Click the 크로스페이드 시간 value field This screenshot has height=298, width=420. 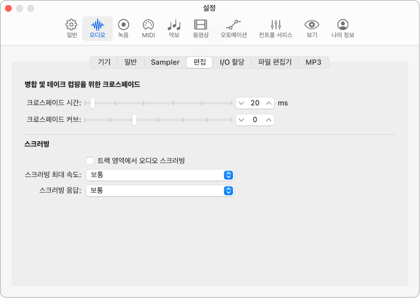click(x=255, y=103)
